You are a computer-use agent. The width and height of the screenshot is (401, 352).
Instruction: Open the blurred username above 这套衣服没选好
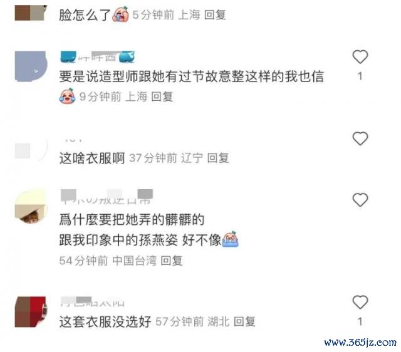click(92, 302)
